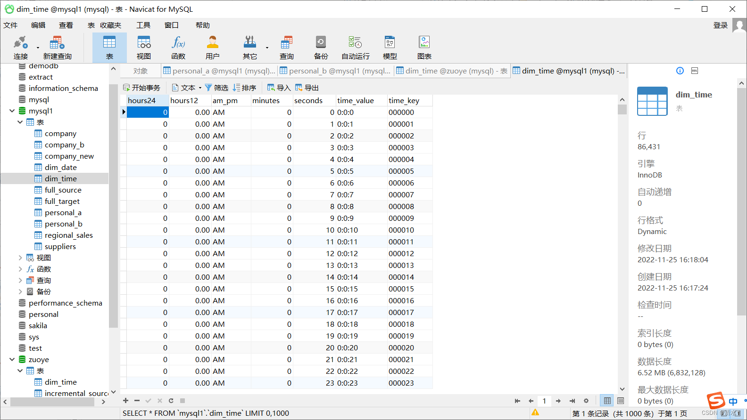
Task: Open the 查询 query toolbar icon
Action: [x=286, y=48]
